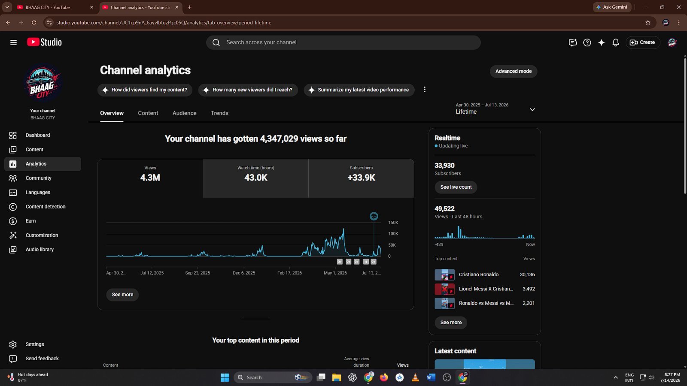Click 'How did viewers find my content?' chip
The width and height of the screenshot is (687, 386).
click(x=145, y=90)
